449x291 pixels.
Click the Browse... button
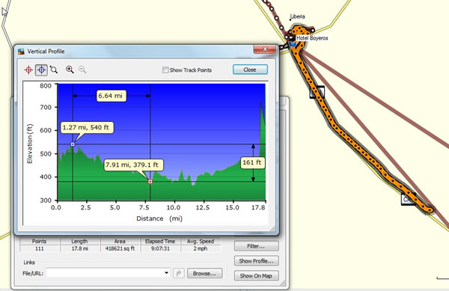(205, 274)
